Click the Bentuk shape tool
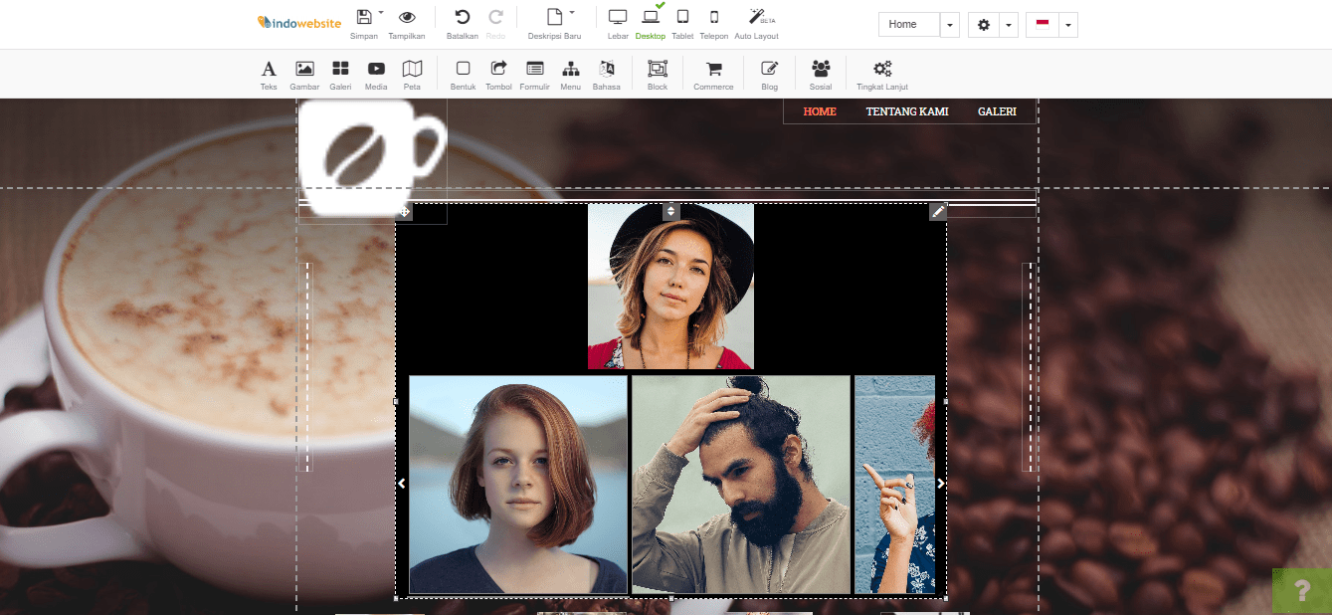Screen dimensions: 1332x615 [463, 73]
